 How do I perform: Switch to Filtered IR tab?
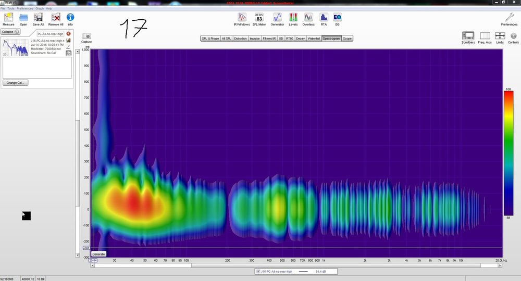click(269, 39)
